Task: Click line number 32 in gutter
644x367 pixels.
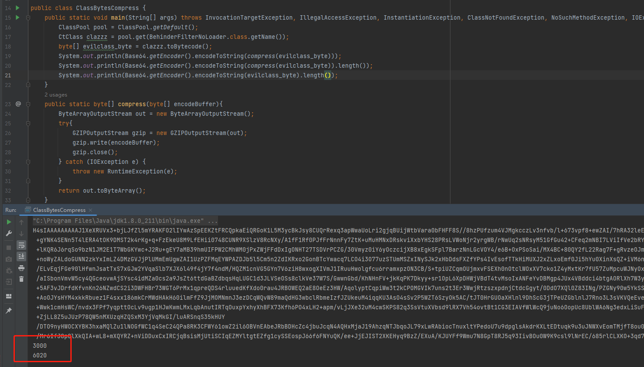Action: 8,190
